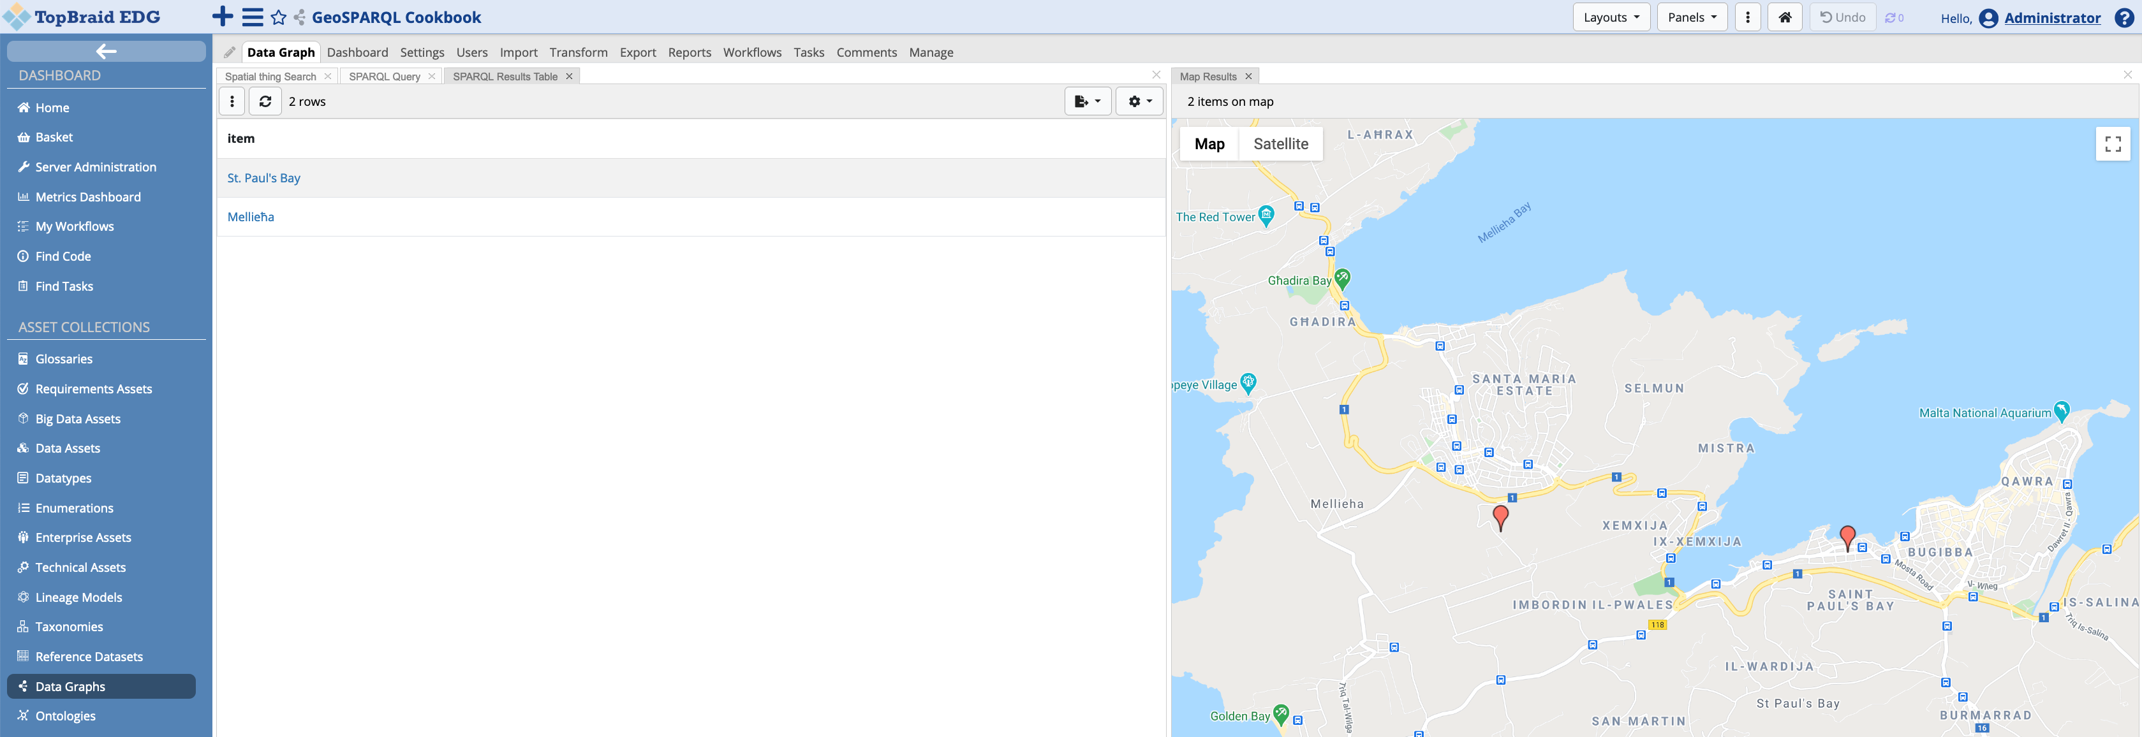Open the three-dot results table menu
This screenshot has height=737, width=2142.
pyautogui.click(x=232, y=101)
